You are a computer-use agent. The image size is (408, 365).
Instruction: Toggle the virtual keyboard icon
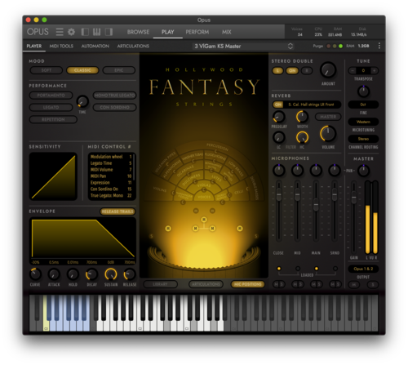click(x=96, y=32)
